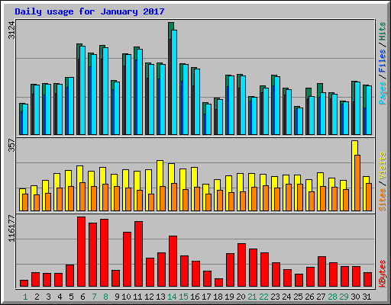The image size is (391, 305).
Task: Click day label '11' on the x-axis
Action: 137,297
